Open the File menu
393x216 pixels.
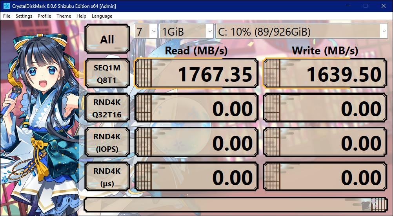click(7, 16)
